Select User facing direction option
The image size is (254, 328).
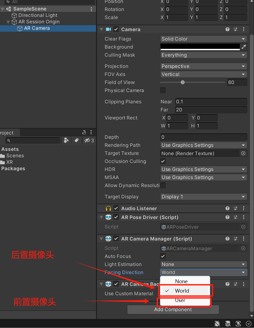[x=185, y=300]
